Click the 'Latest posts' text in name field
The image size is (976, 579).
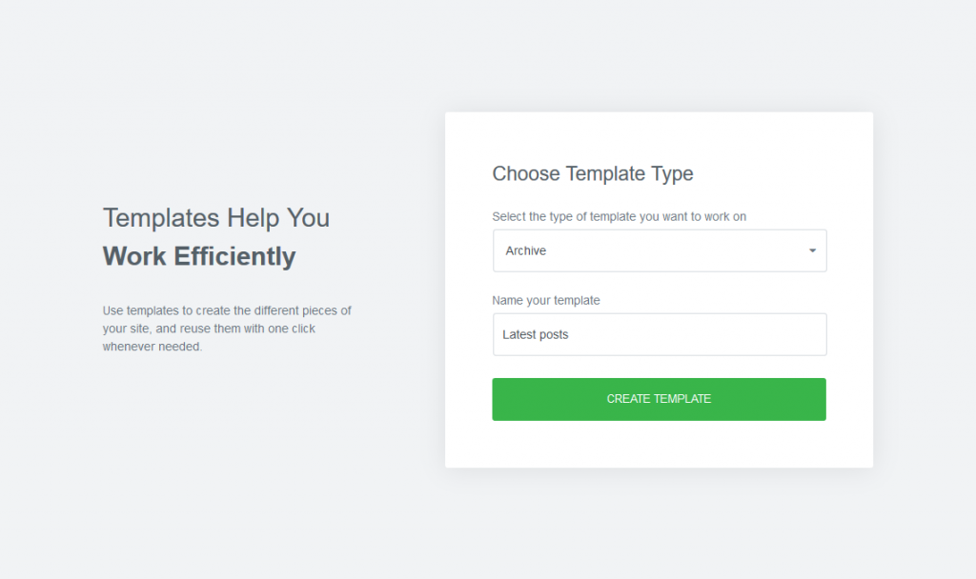[536, 335]
